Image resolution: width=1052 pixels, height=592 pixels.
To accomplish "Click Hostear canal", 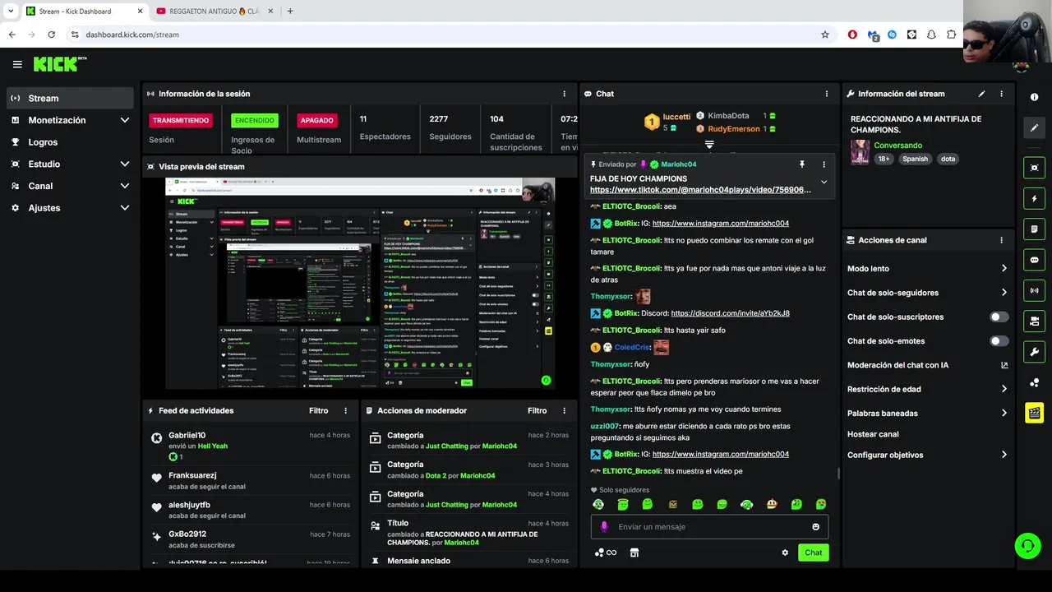I will 873,434.
